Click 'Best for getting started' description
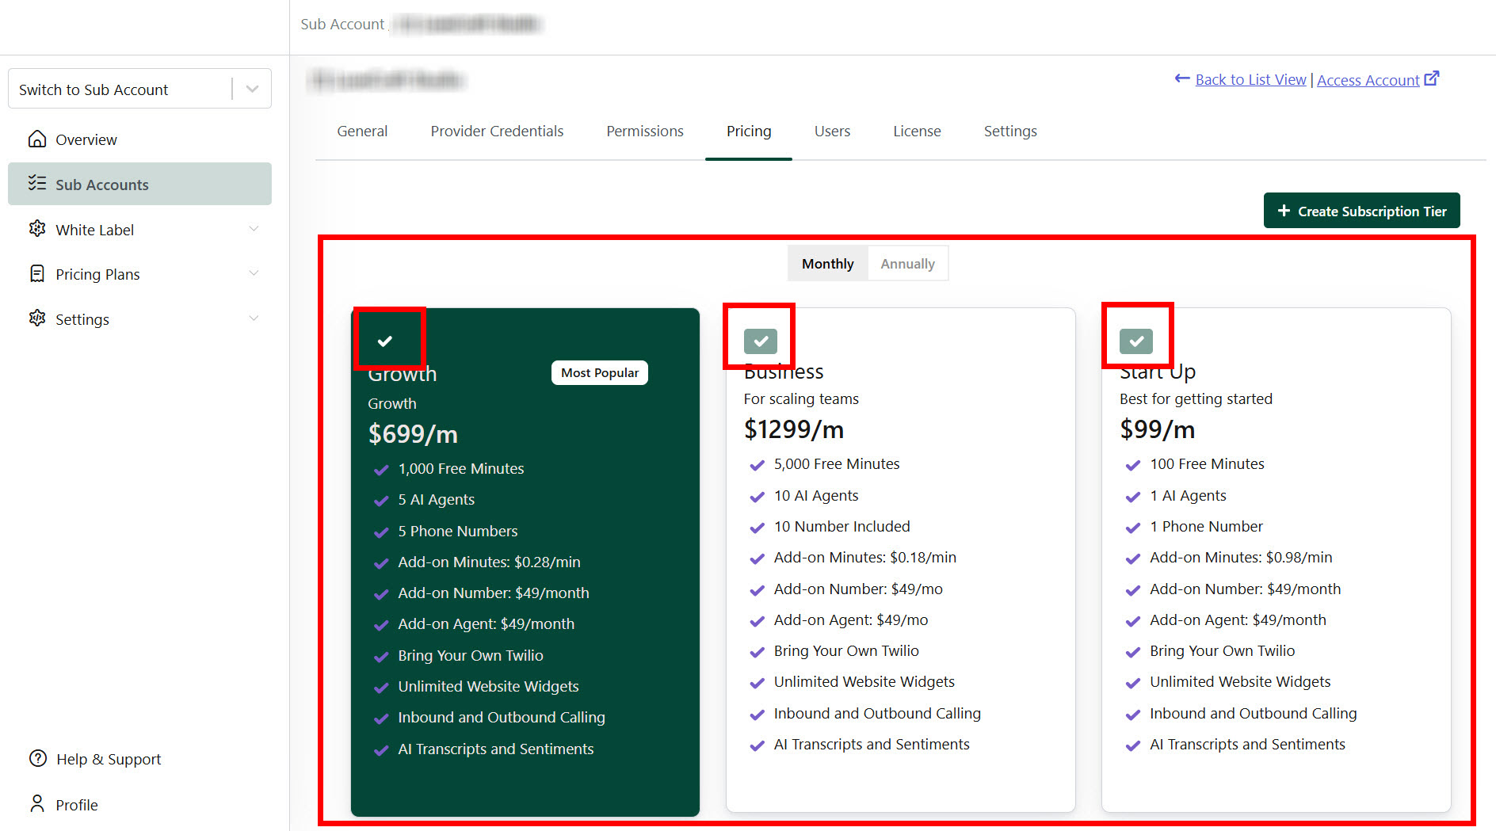This screenshot has width=1496, height=831. coord(1196,399)
